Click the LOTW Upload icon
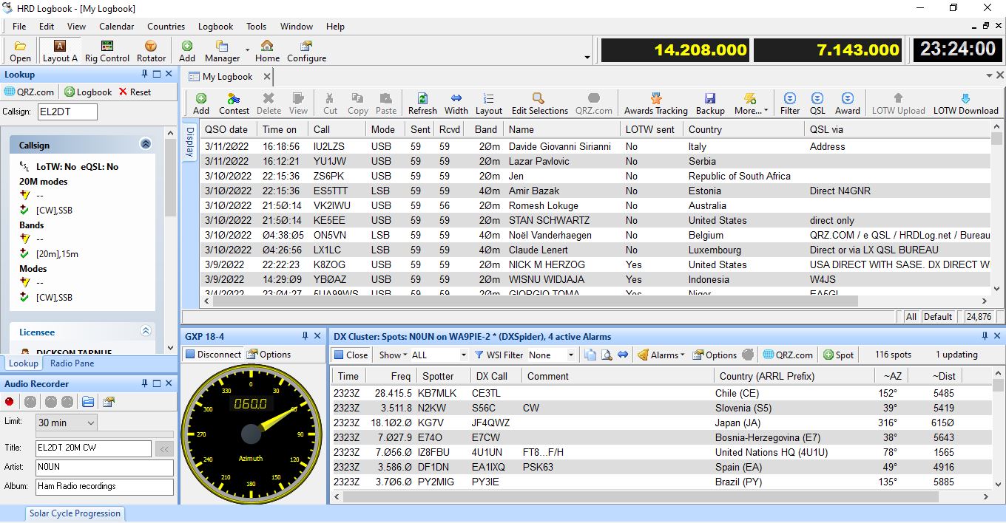Image resolution: width=1006 pixels, height=523 pixels. (x=898, y=103)
